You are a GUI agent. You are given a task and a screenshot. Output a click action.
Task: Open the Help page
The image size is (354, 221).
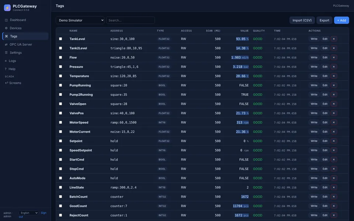(x=25, y=69)
